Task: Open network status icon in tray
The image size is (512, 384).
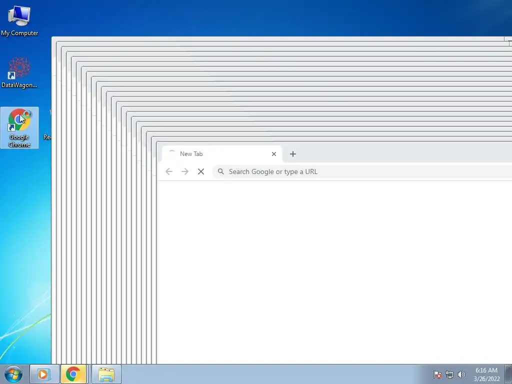Action: tap(449, 374)
